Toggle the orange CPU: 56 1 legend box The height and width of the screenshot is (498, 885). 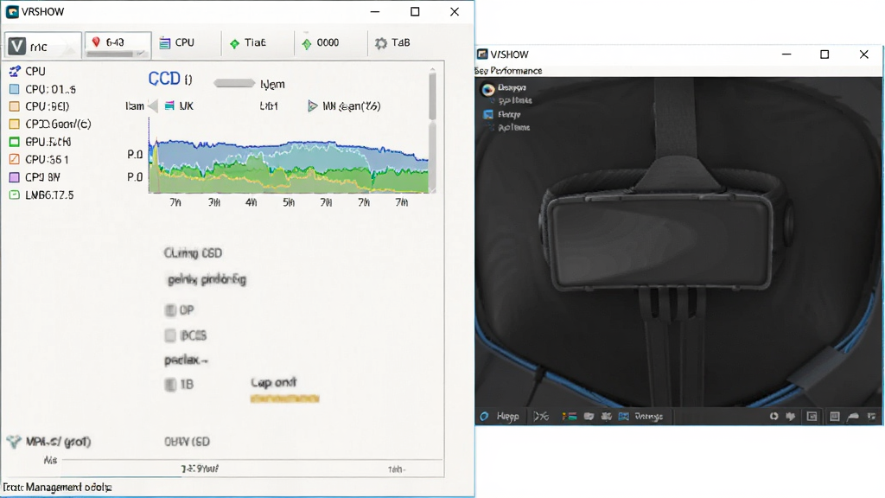pos(15,159)
